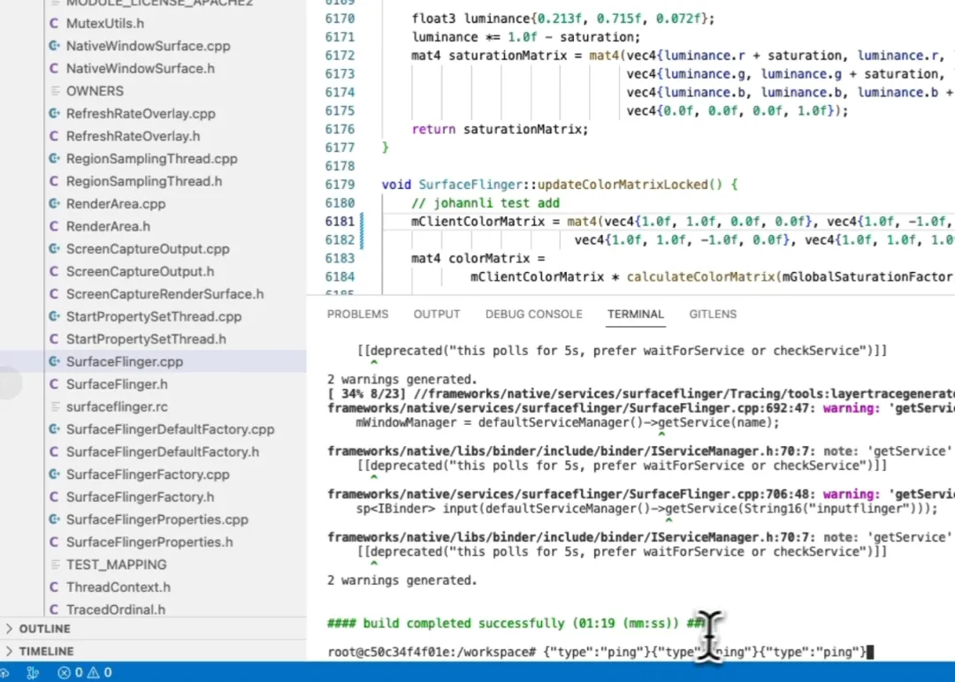Open SurfaceFlingerFactory.cpp file
The width and height of the screenshot is (955, 682).
tap(148, 474)
